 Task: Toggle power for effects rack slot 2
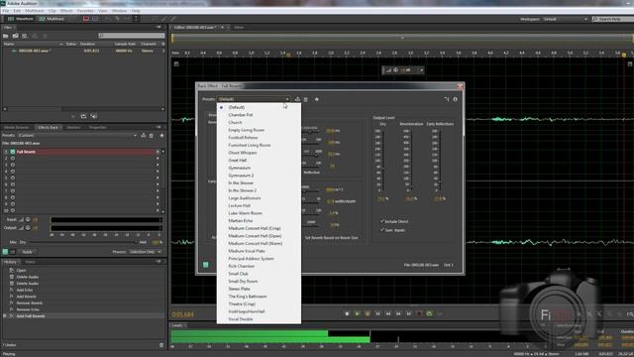pyautogui.click(x=13, y=159)
